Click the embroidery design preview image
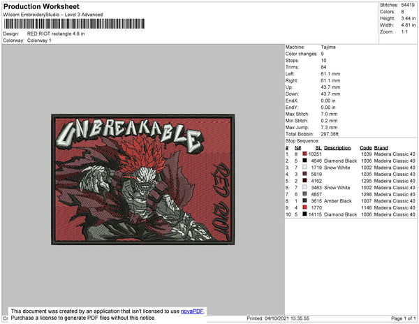The image size is (419, 324). (143, 179)
